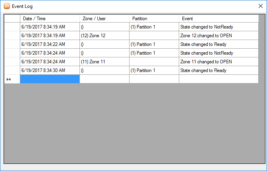
Task: Click the Event column header
Action: (219, 19)
